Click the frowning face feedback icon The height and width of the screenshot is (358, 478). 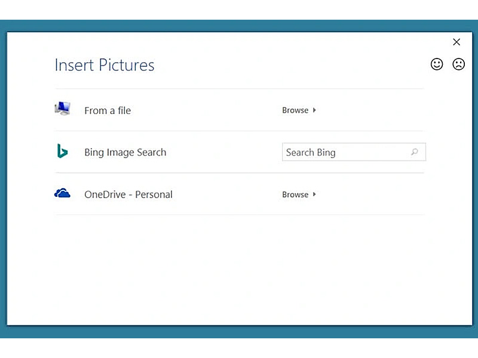pos(458,64)
